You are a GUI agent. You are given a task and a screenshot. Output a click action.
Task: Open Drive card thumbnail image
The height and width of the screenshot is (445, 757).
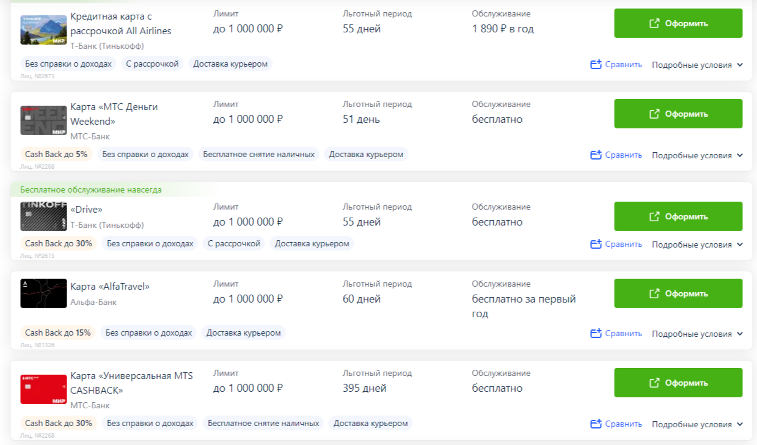[43, 216]
